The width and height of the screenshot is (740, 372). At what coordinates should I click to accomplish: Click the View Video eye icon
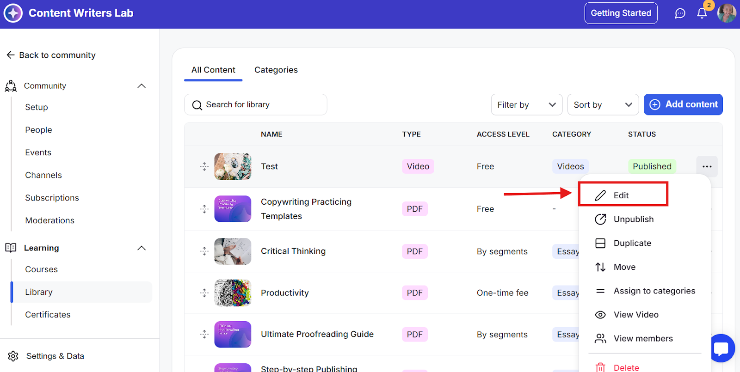[600, 315]
